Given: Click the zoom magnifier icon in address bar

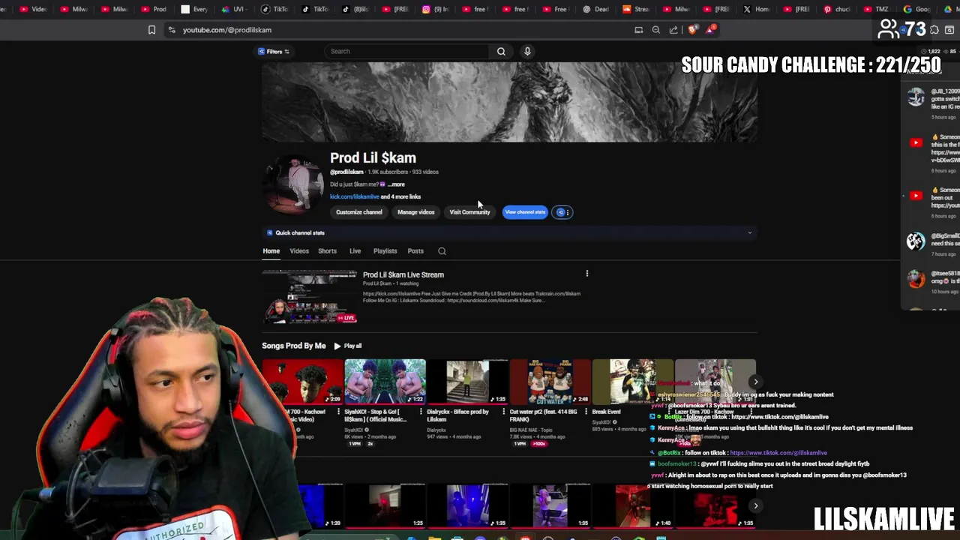Looking at the screenshot, I should (655, 30).
